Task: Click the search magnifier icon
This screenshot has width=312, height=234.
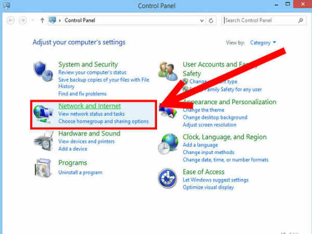Action: click(x=301, y=20)
